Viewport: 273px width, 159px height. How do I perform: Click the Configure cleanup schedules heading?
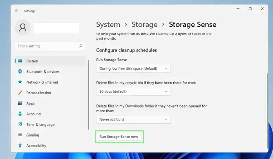coord(126,50)
